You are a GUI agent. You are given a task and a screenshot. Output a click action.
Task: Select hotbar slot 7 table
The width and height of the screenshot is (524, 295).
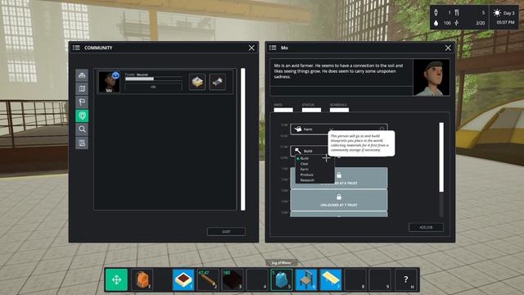(x=331, y=279)
